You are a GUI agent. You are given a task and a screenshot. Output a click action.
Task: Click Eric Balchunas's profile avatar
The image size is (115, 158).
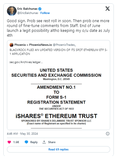12,11
